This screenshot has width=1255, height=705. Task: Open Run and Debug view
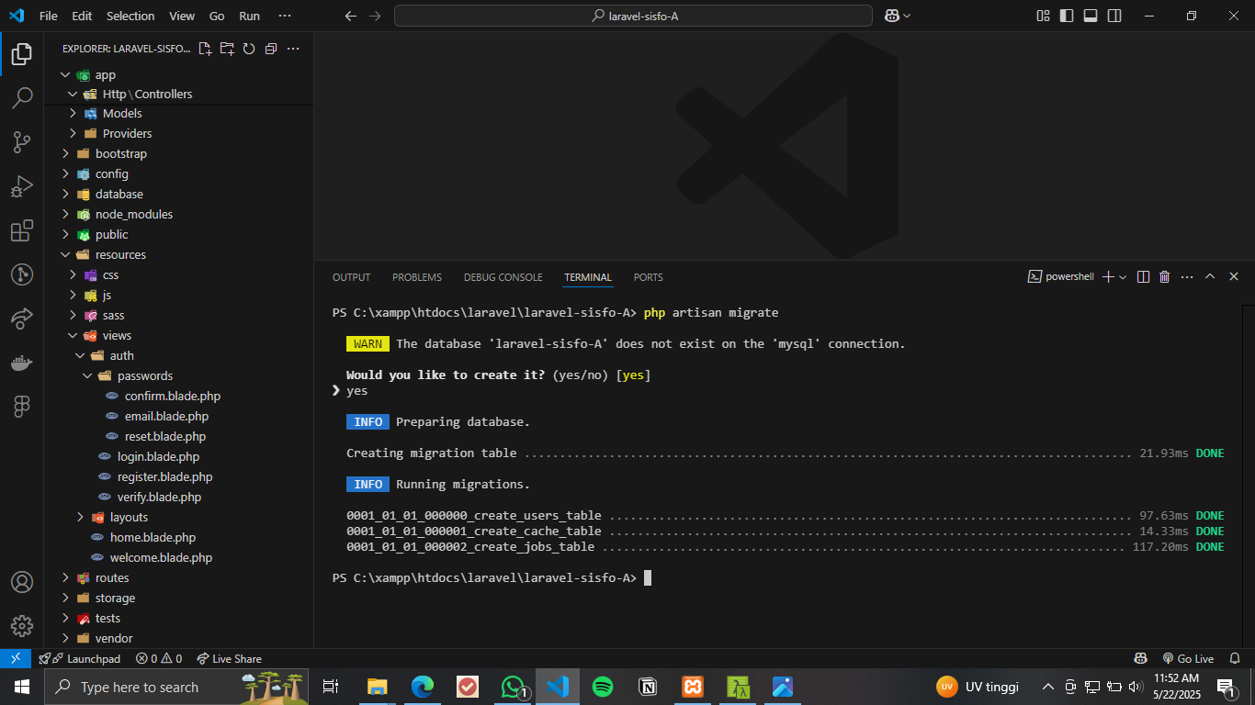coord(22,186)
